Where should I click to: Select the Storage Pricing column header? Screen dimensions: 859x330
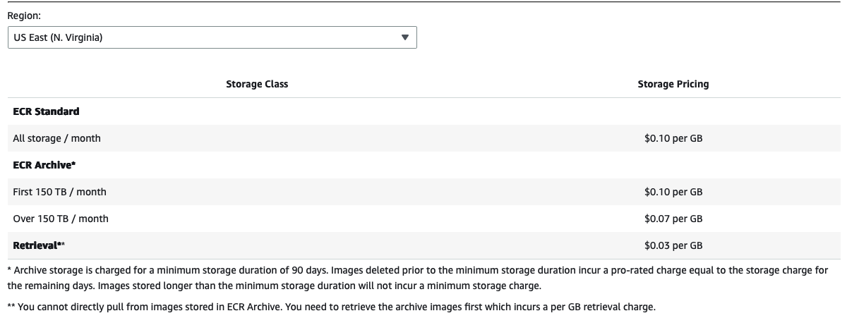673,84
